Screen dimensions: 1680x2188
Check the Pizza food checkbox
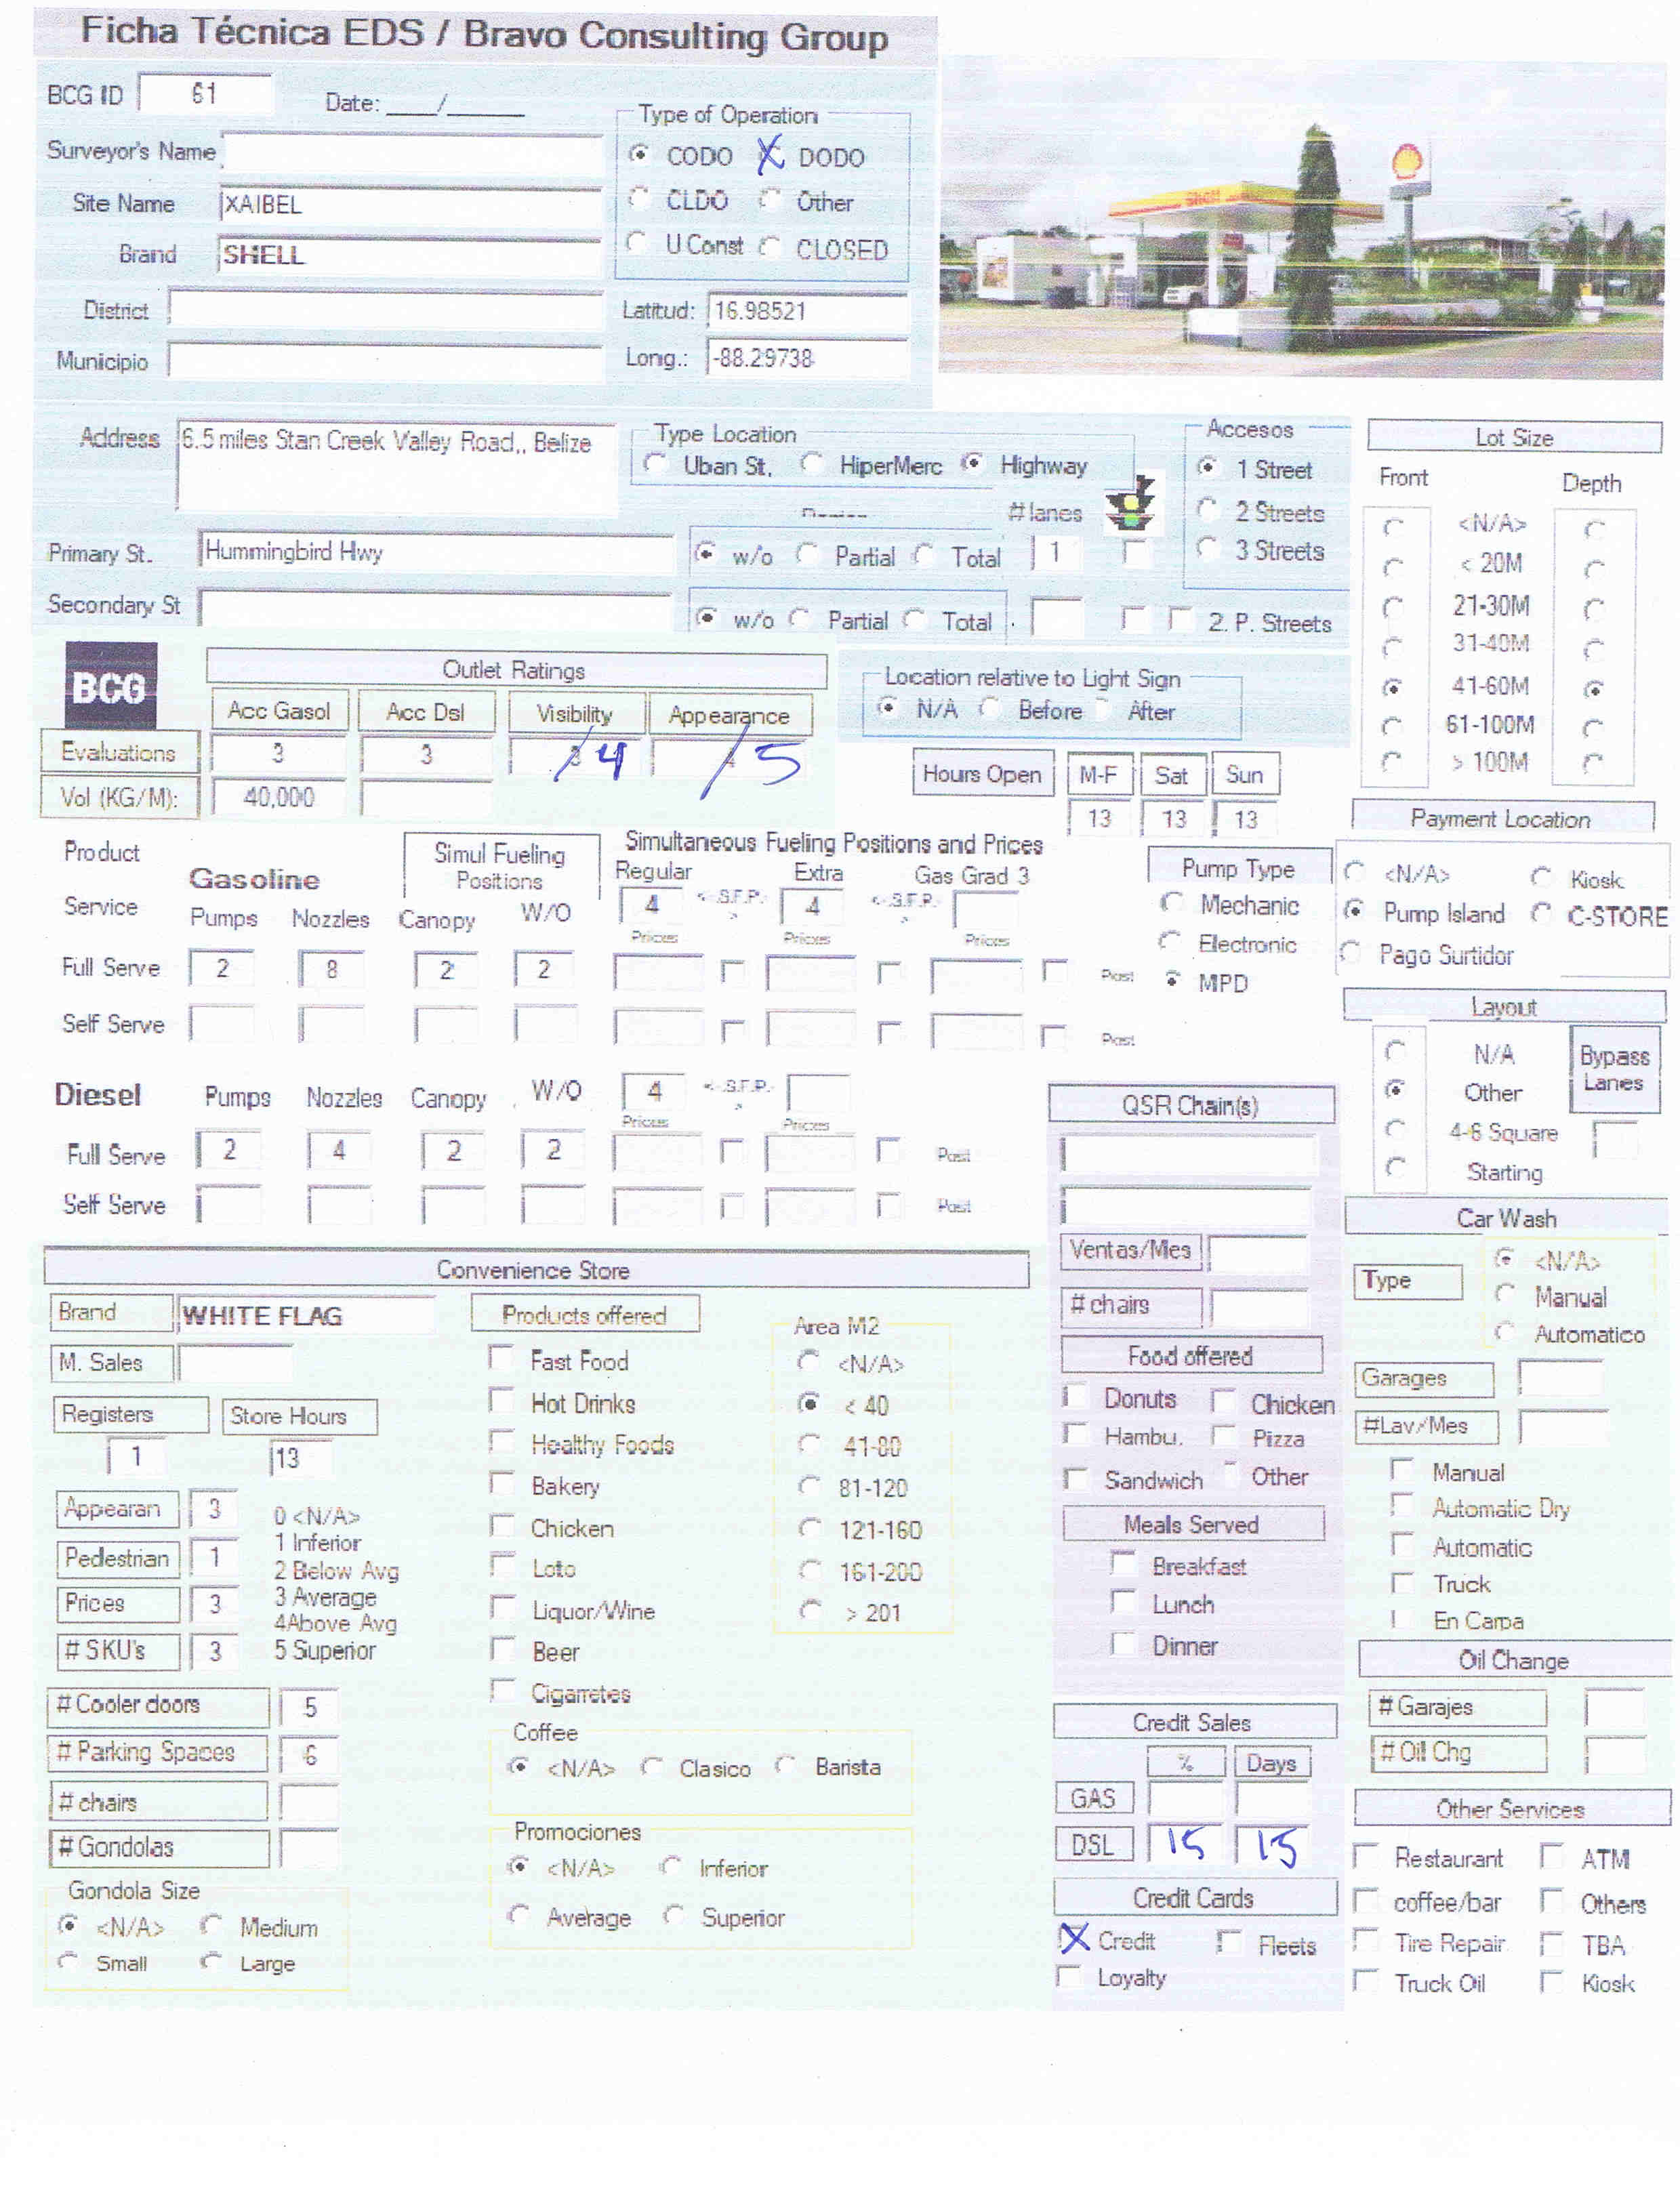pos(1223,1436)
